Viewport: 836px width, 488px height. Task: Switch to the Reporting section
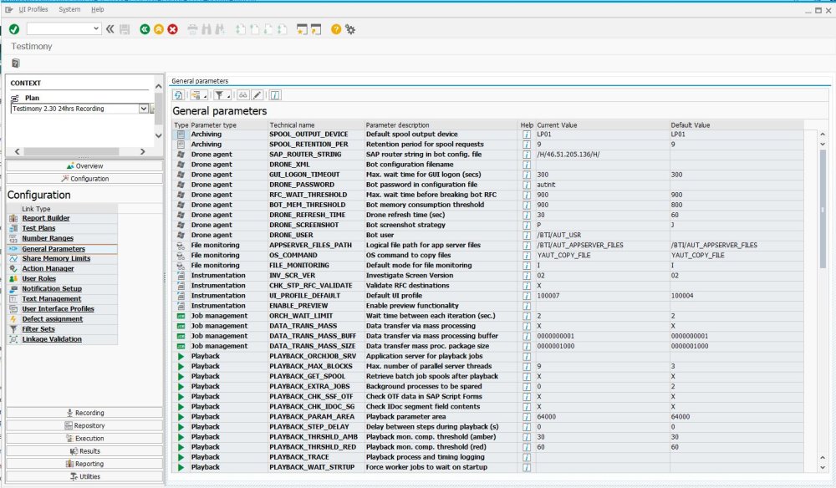[x=84, y=464]
